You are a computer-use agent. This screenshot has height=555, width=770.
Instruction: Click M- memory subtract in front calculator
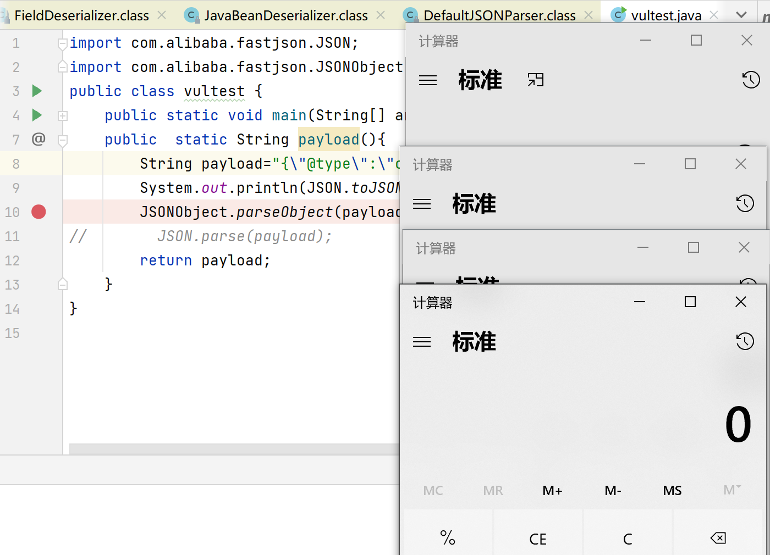[613, 491]
